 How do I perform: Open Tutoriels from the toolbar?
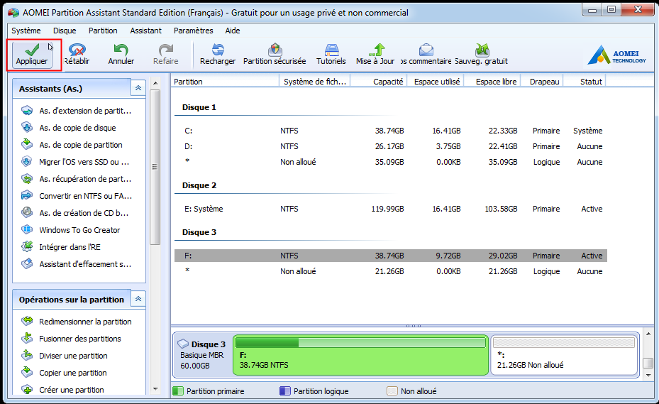tap(331, 50)
